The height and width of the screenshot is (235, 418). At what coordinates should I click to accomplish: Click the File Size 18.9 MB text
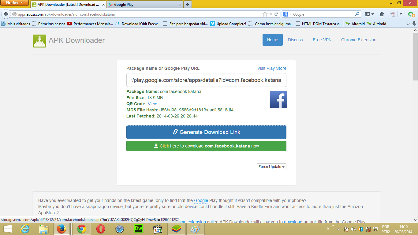pyautogui.click(x=144, y=98)
